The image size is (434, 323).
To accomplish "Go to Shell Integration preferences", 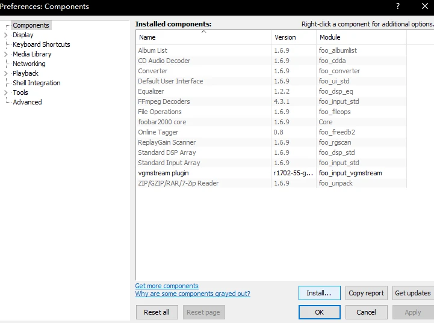I will point(36,83).
